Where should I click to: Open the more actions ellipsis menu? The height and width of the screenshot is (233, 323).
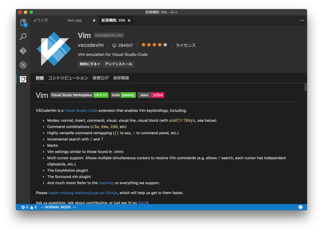coord(302,20)
